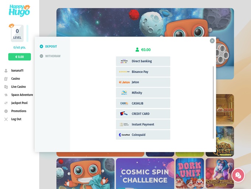Switch to the Withdraw tab
The width and height of the screenshot is (251, 189).
pyautogui.click(x=50, y=56)
